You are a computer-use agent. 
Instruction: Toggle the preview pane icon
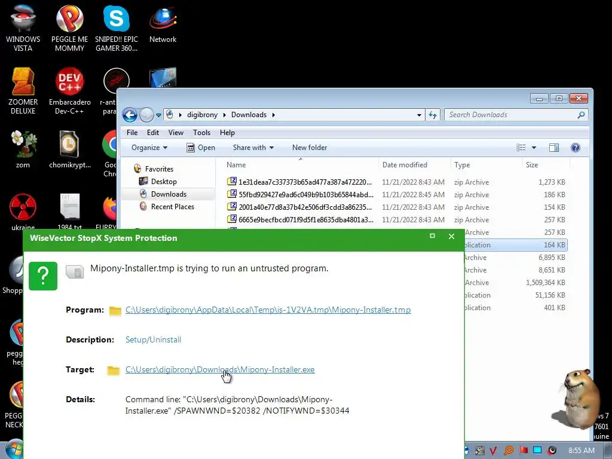click(x=554, y=148)
